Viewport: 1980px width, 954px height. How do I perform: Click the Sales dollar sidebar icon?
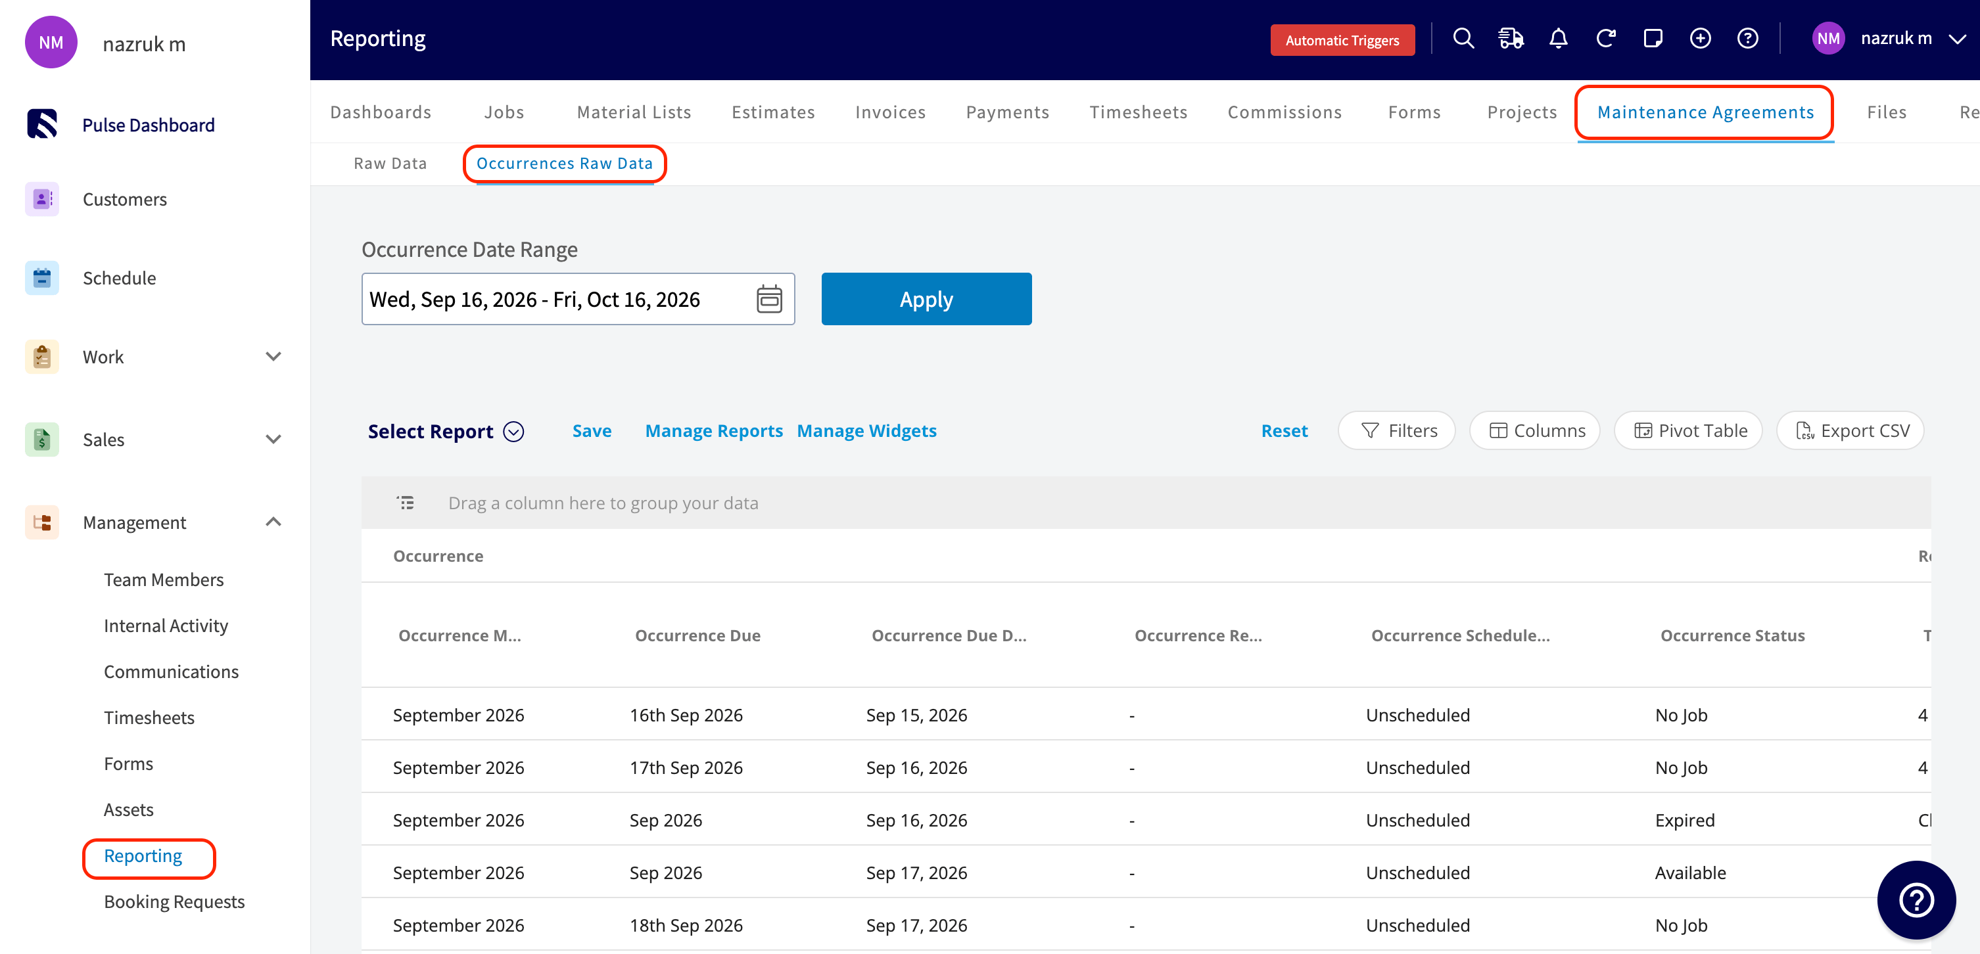tap(42, 440)
